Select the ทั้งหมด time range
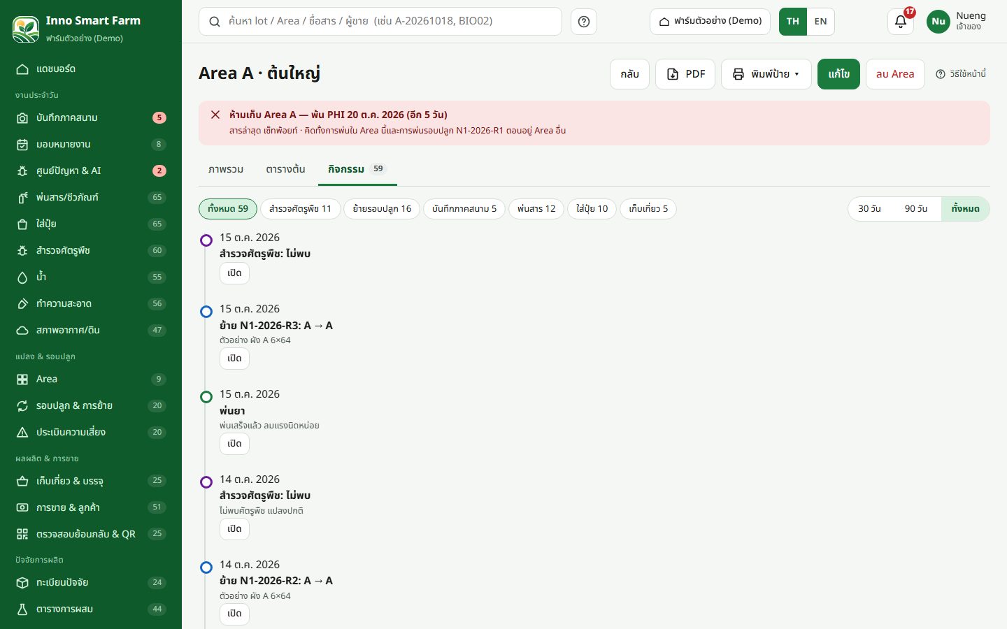1007x629 pixels. pyautogui.click(x=965, y=209)
